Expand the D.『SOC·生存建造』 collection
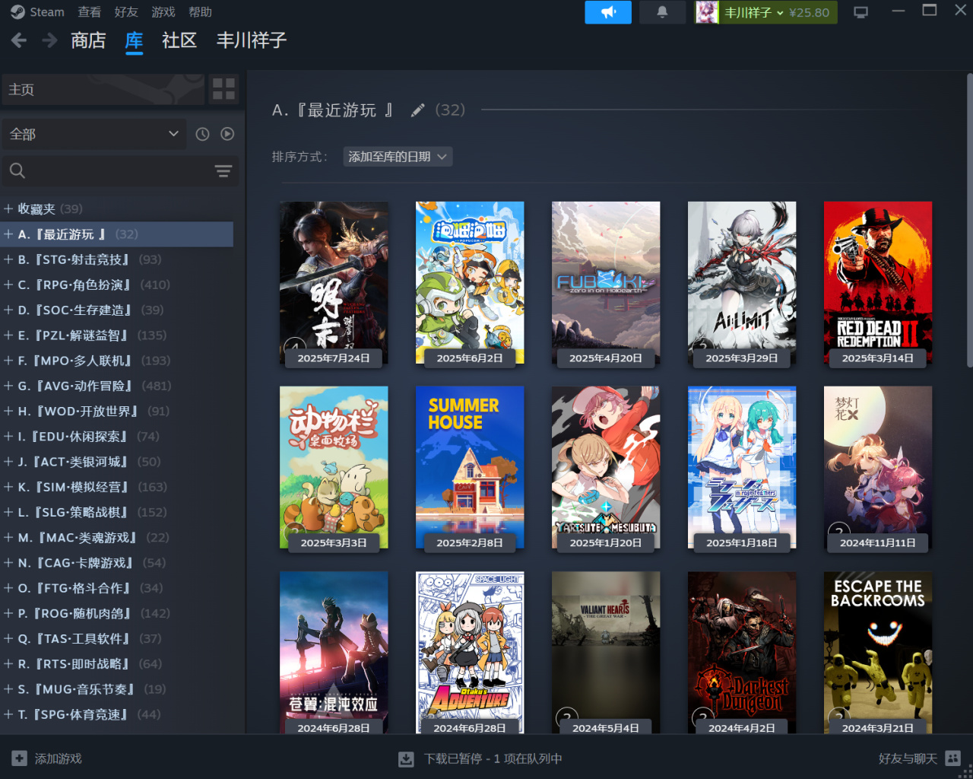Image resolution: width=973 pixels, height=779 pixels. (x=8, y=310)
